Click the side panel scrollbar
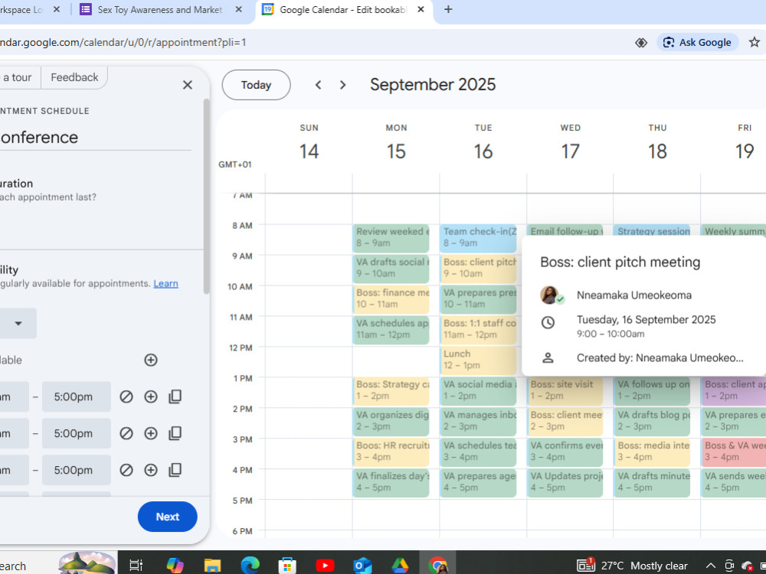 point(206,196)
